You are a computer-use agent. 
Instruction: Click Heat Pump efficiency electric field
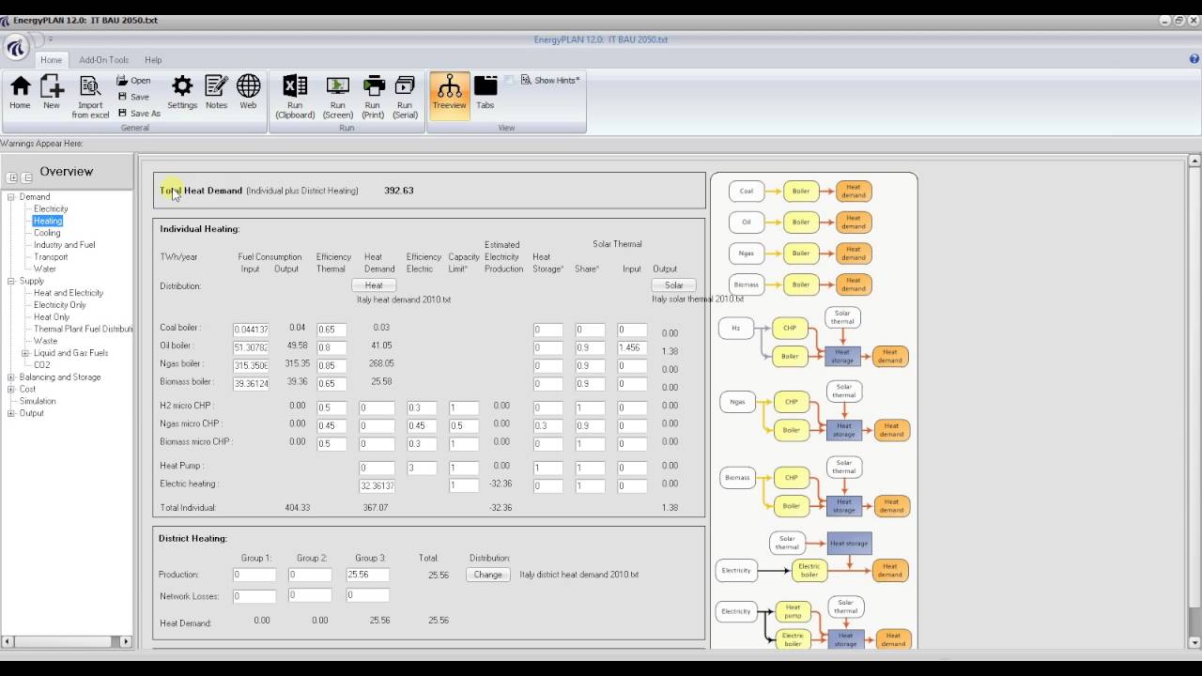pyautogui.click(x=422, y=468)
